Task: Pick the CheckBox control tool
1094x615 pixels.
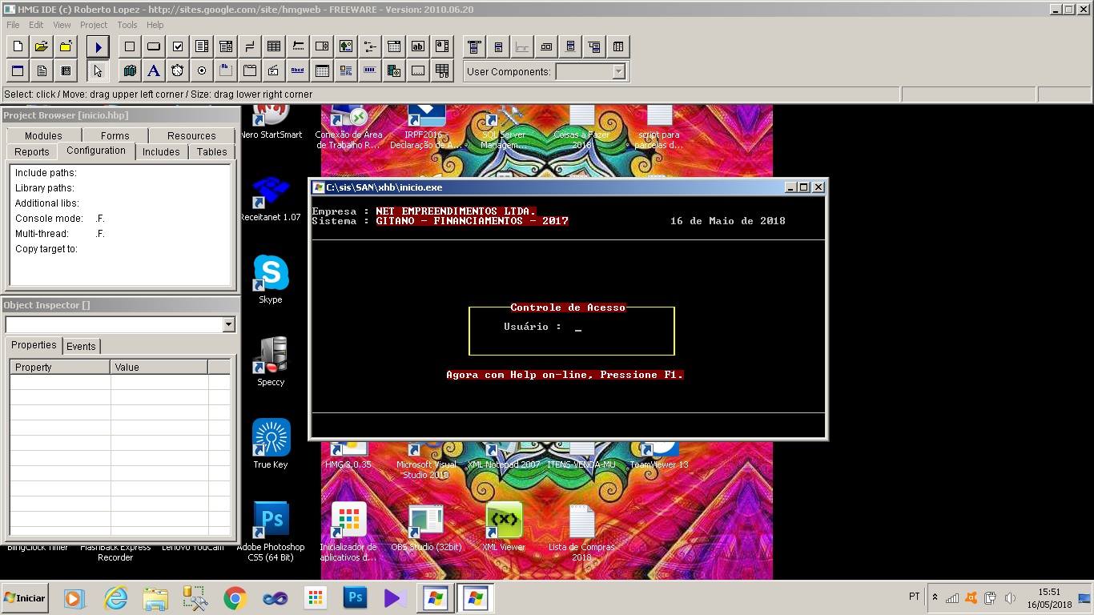Action: 178,46
